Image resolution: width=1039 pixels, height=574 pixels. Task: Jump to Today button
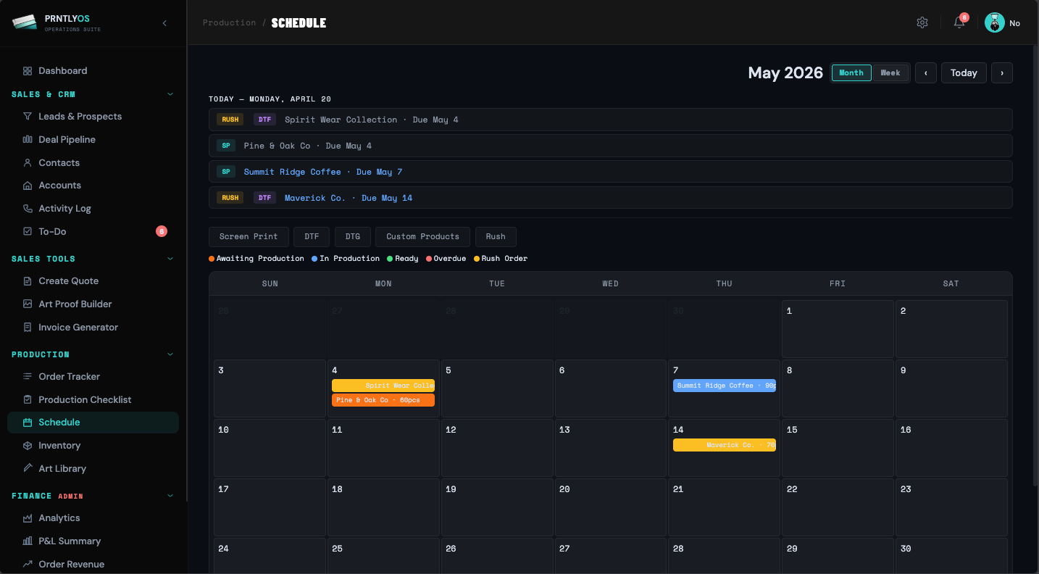click(964, 73)
